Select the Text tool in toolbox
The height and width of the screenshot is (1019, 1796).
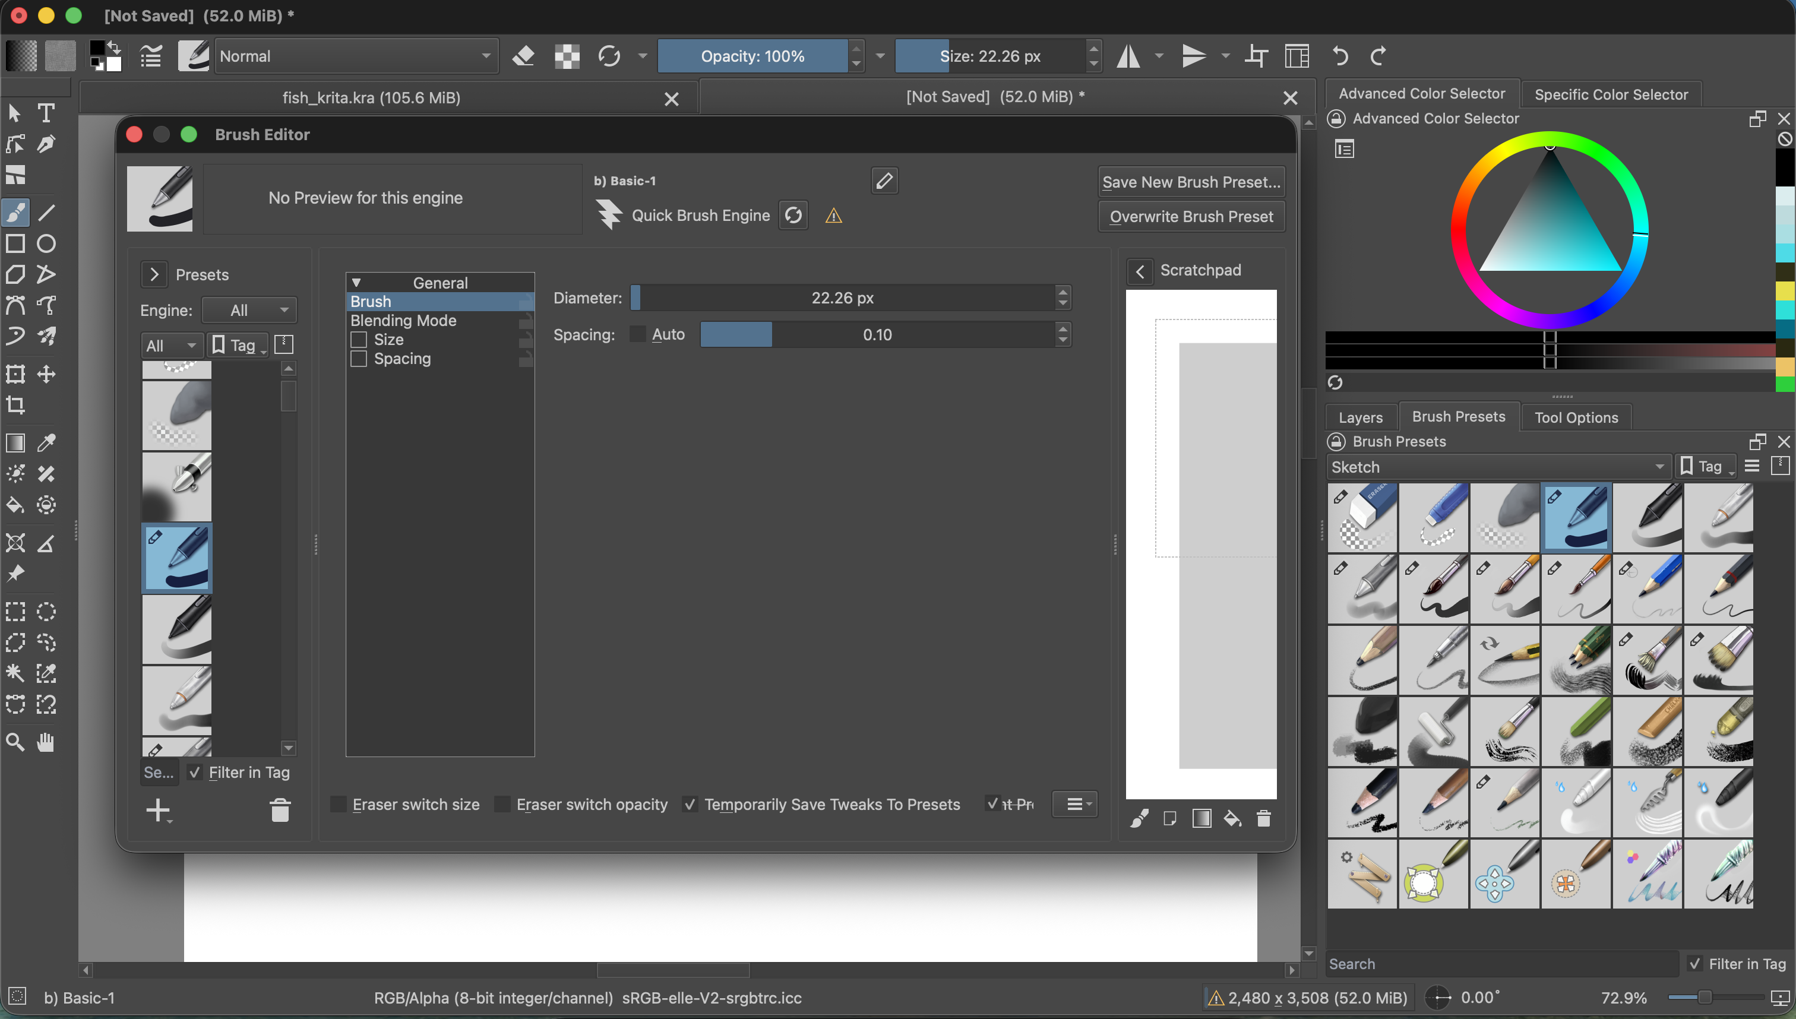coord(46,113)
